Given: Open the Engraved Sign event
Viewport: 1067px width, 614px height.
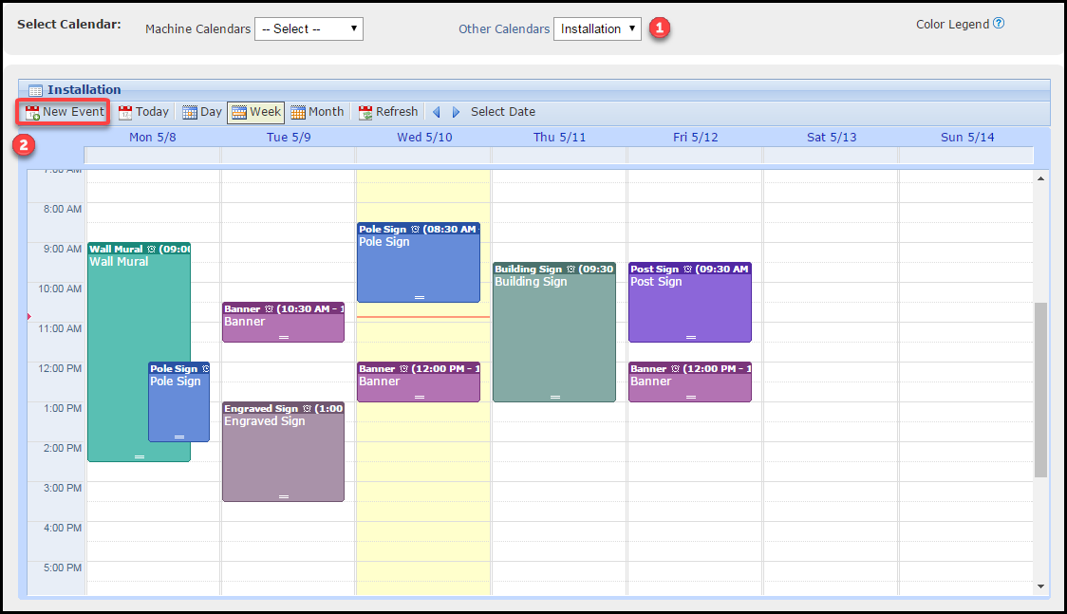Looking at the screenshot, I should pyautogui.click(x=283, y=452).
